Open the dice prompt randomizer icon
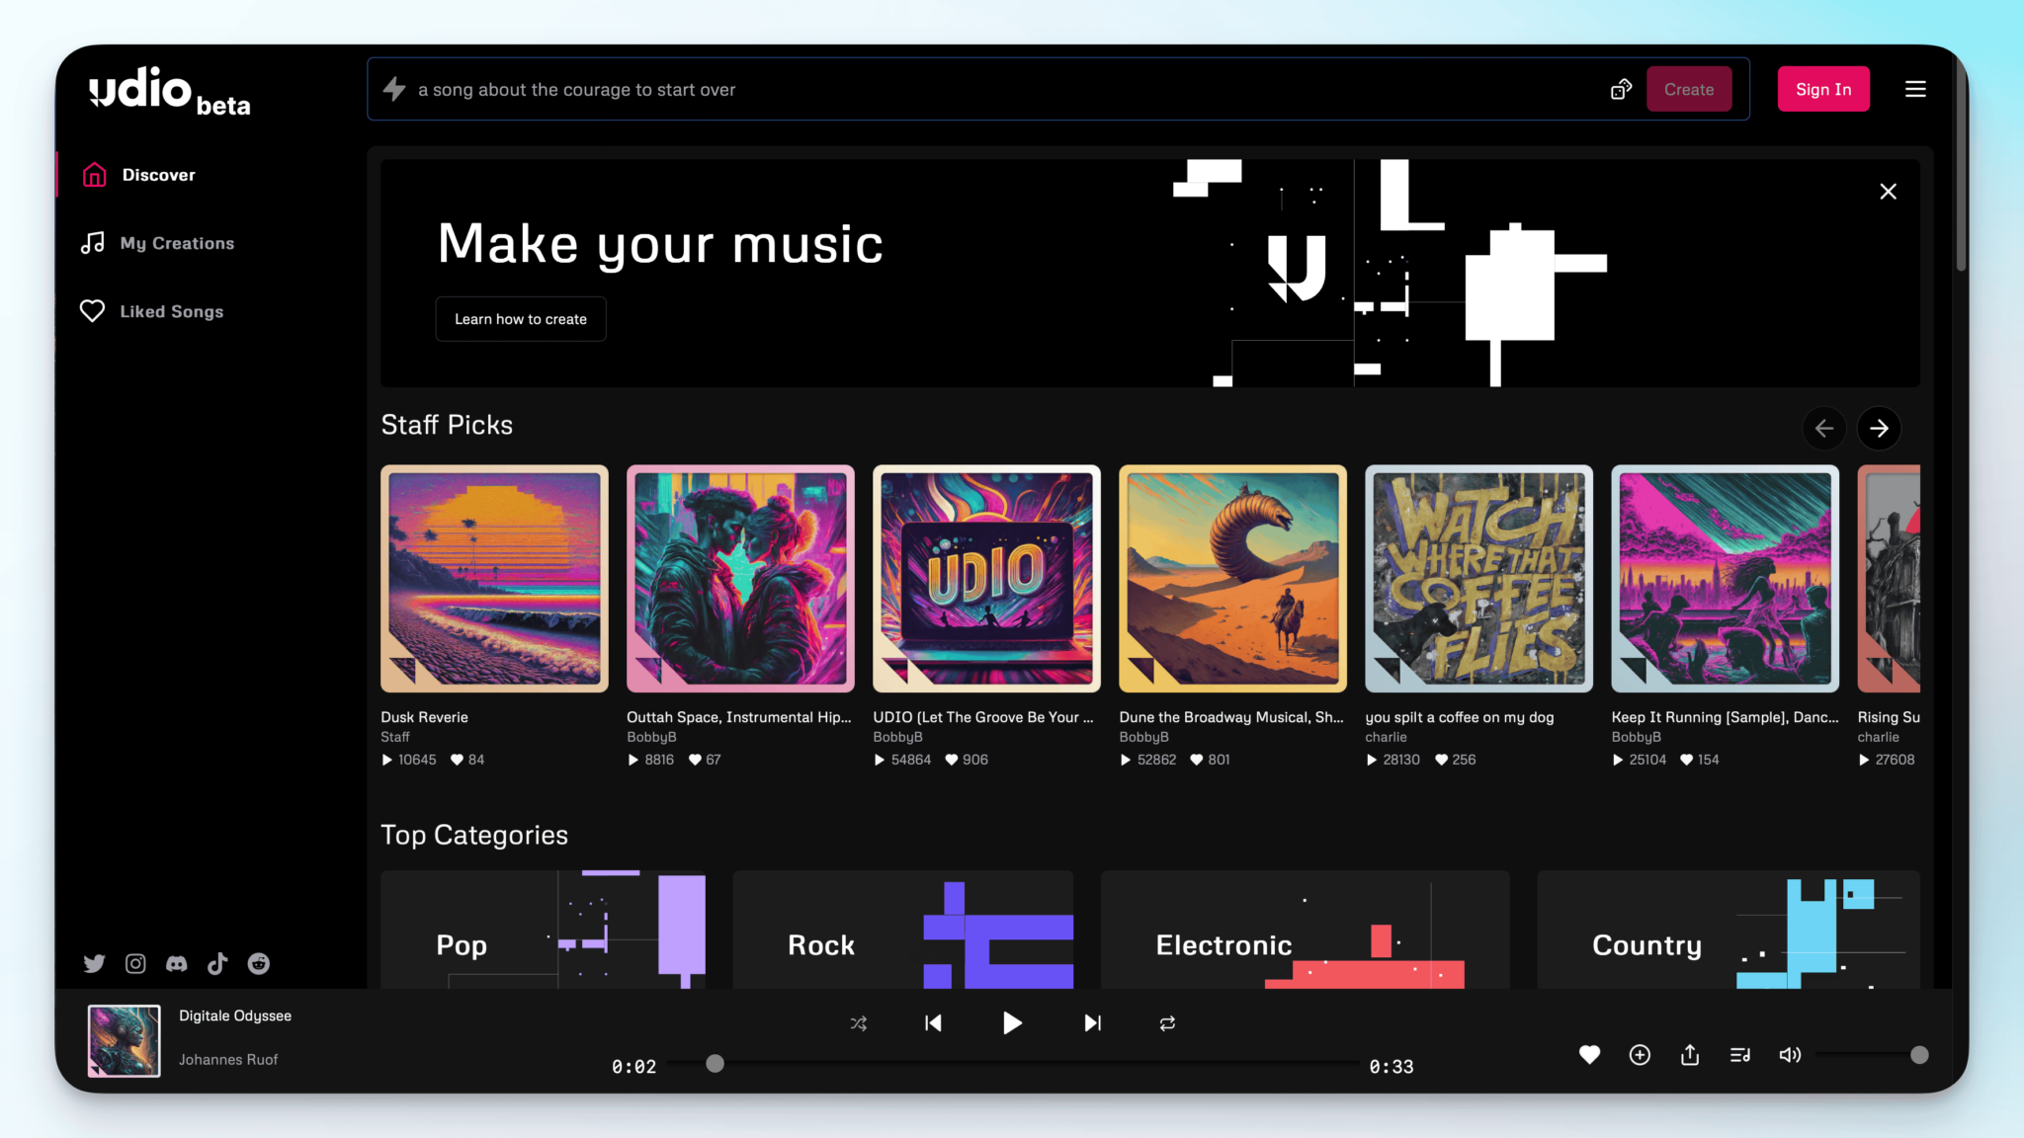This screenshot has height=1138, width=2024. pos(1621,89)
